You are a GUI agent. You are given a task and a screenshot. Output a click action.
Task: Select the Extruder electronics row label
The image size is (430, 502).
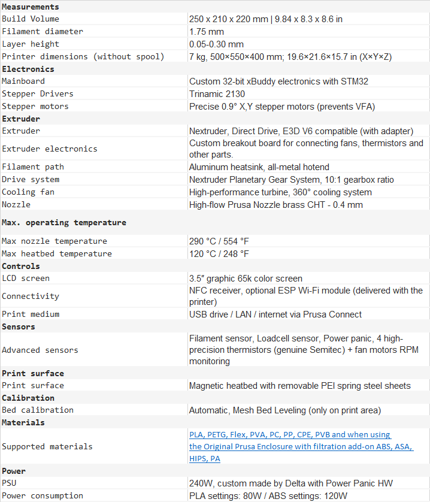coord(49,149)
